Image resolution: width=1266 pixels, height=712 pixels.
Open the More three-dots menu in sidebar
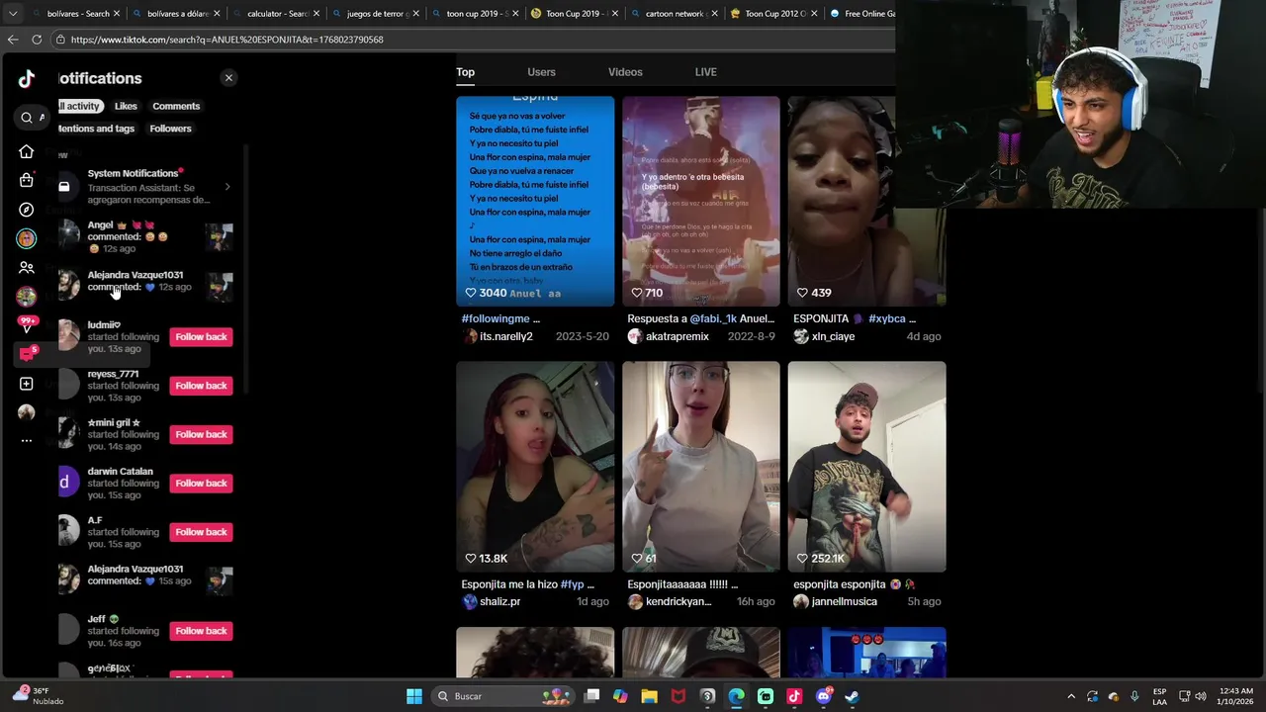click(27, 441)
